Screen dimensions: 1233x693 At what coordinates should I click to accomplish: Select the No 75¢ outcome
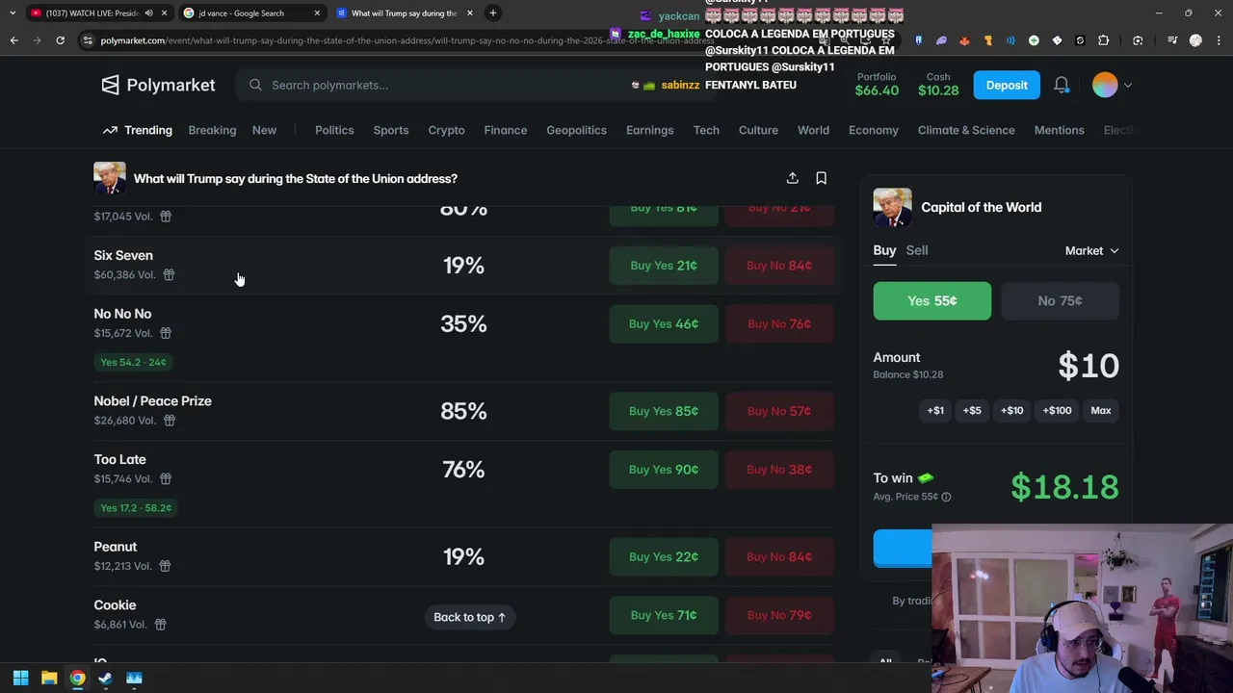click(1060, 300)
